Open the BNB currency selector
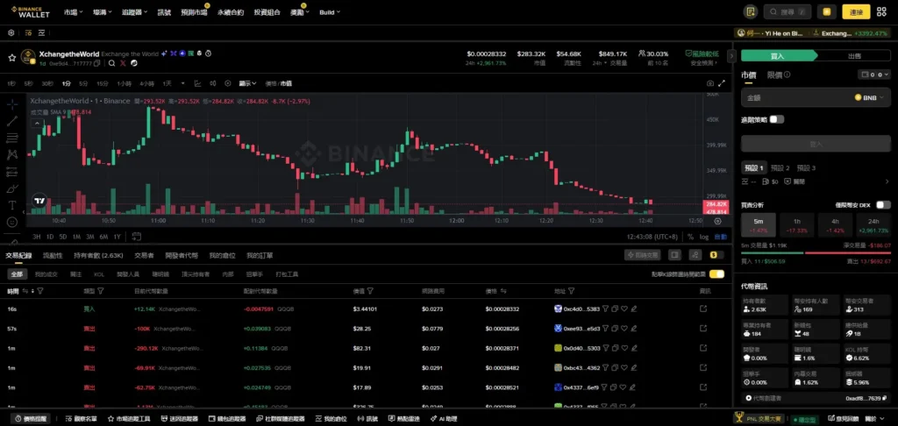This screenshot has height=426, width=898. pyautogui.click(x=870, y=98)
